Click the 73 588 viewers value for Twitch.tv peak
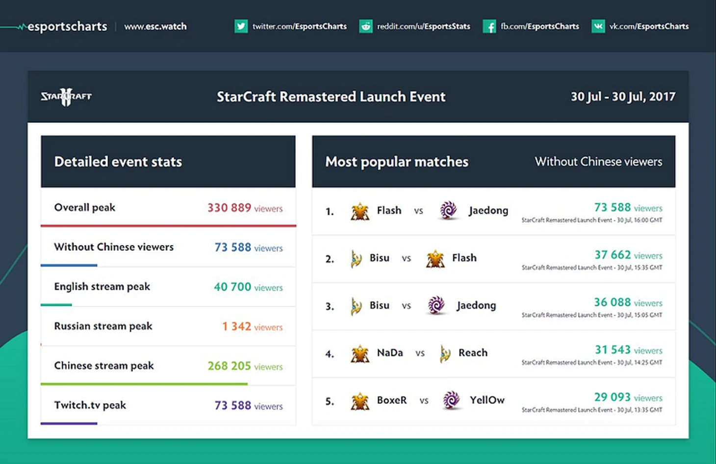This screenshot has width=716, height=464. [x=249, y=406]
